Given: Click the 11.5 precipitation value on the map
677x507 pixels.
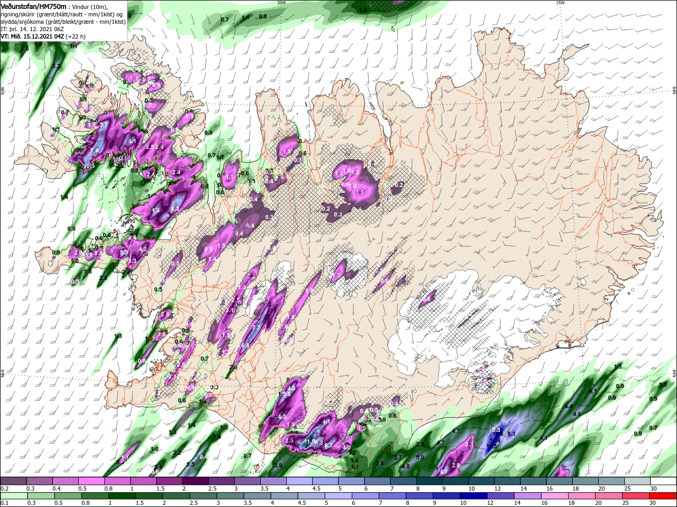Looking at the screenshot, I should coord(492,447).
